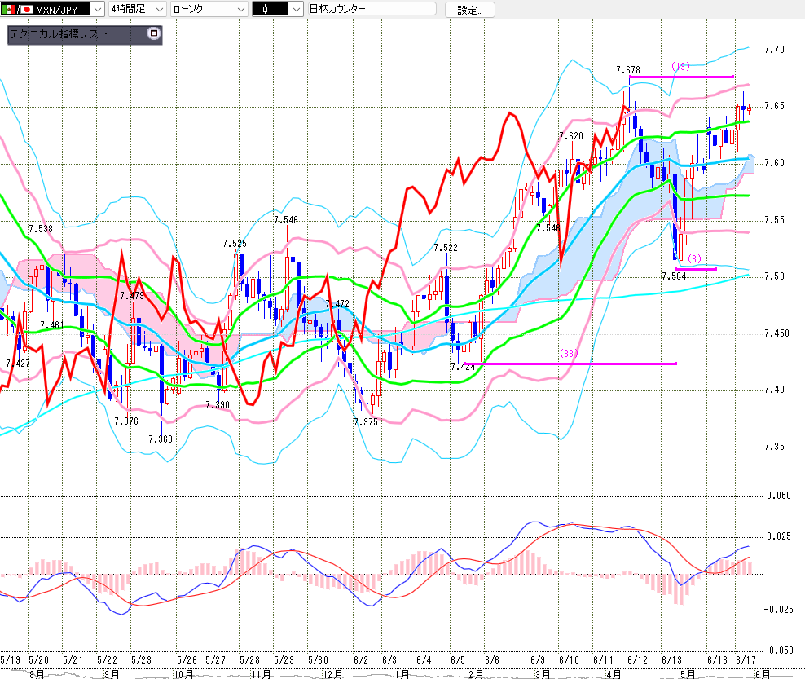
Task: Click the candlestick symbol in the color box
Action: pos(265,9)
